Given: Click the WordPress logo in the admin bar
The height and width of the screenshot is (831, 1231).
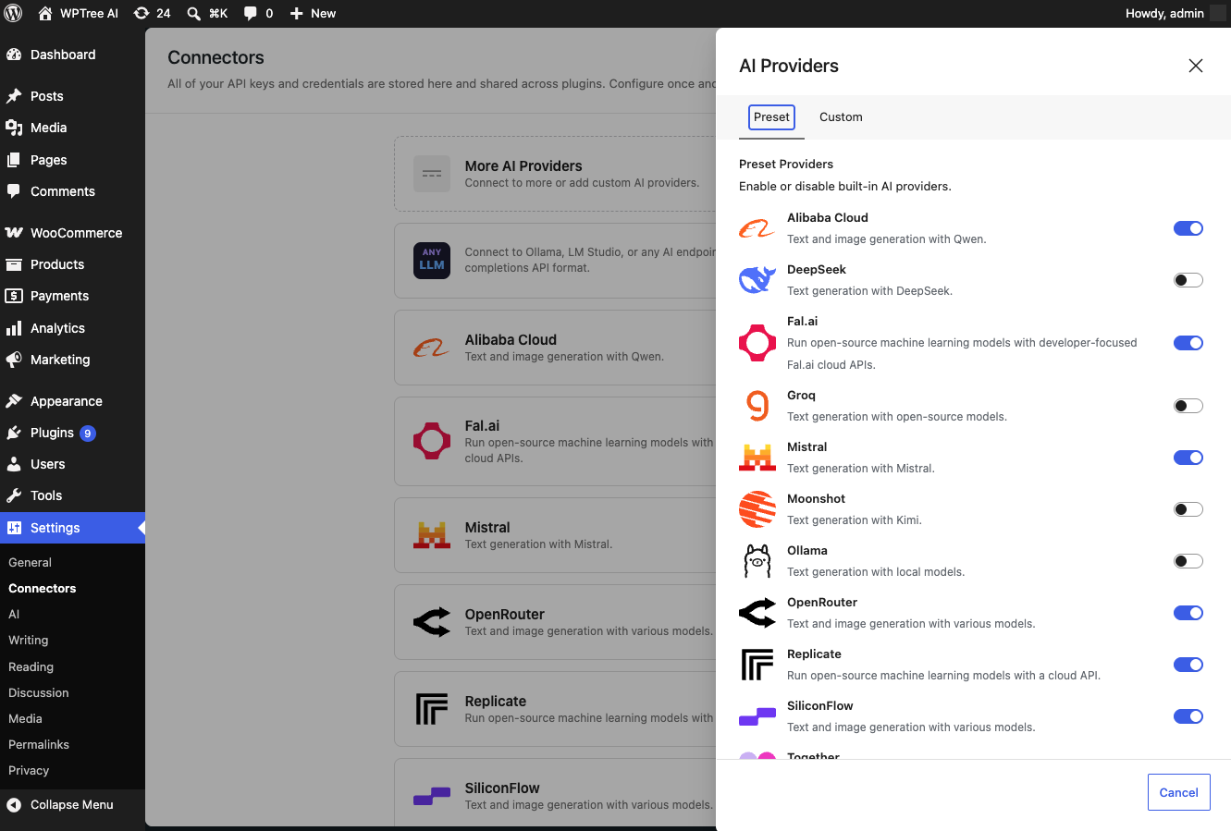Looking at the screenshot, I should coord(13,13).
